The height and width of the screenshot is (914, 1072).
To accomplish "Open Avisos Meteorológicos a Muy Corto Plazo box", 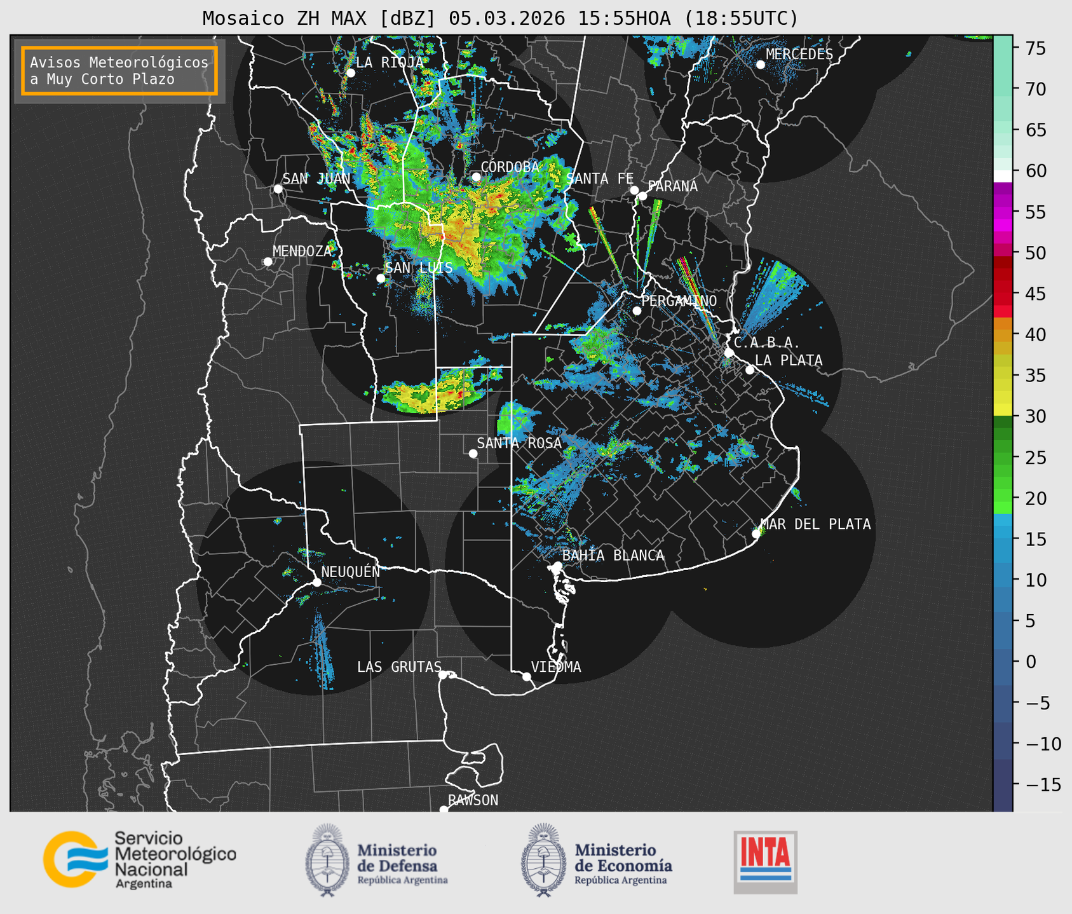I will click(x=119, y=71).
